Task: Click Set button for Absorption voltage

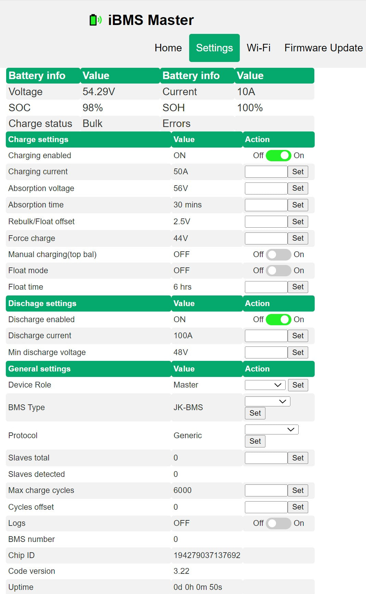Action: tap(298, 188)
